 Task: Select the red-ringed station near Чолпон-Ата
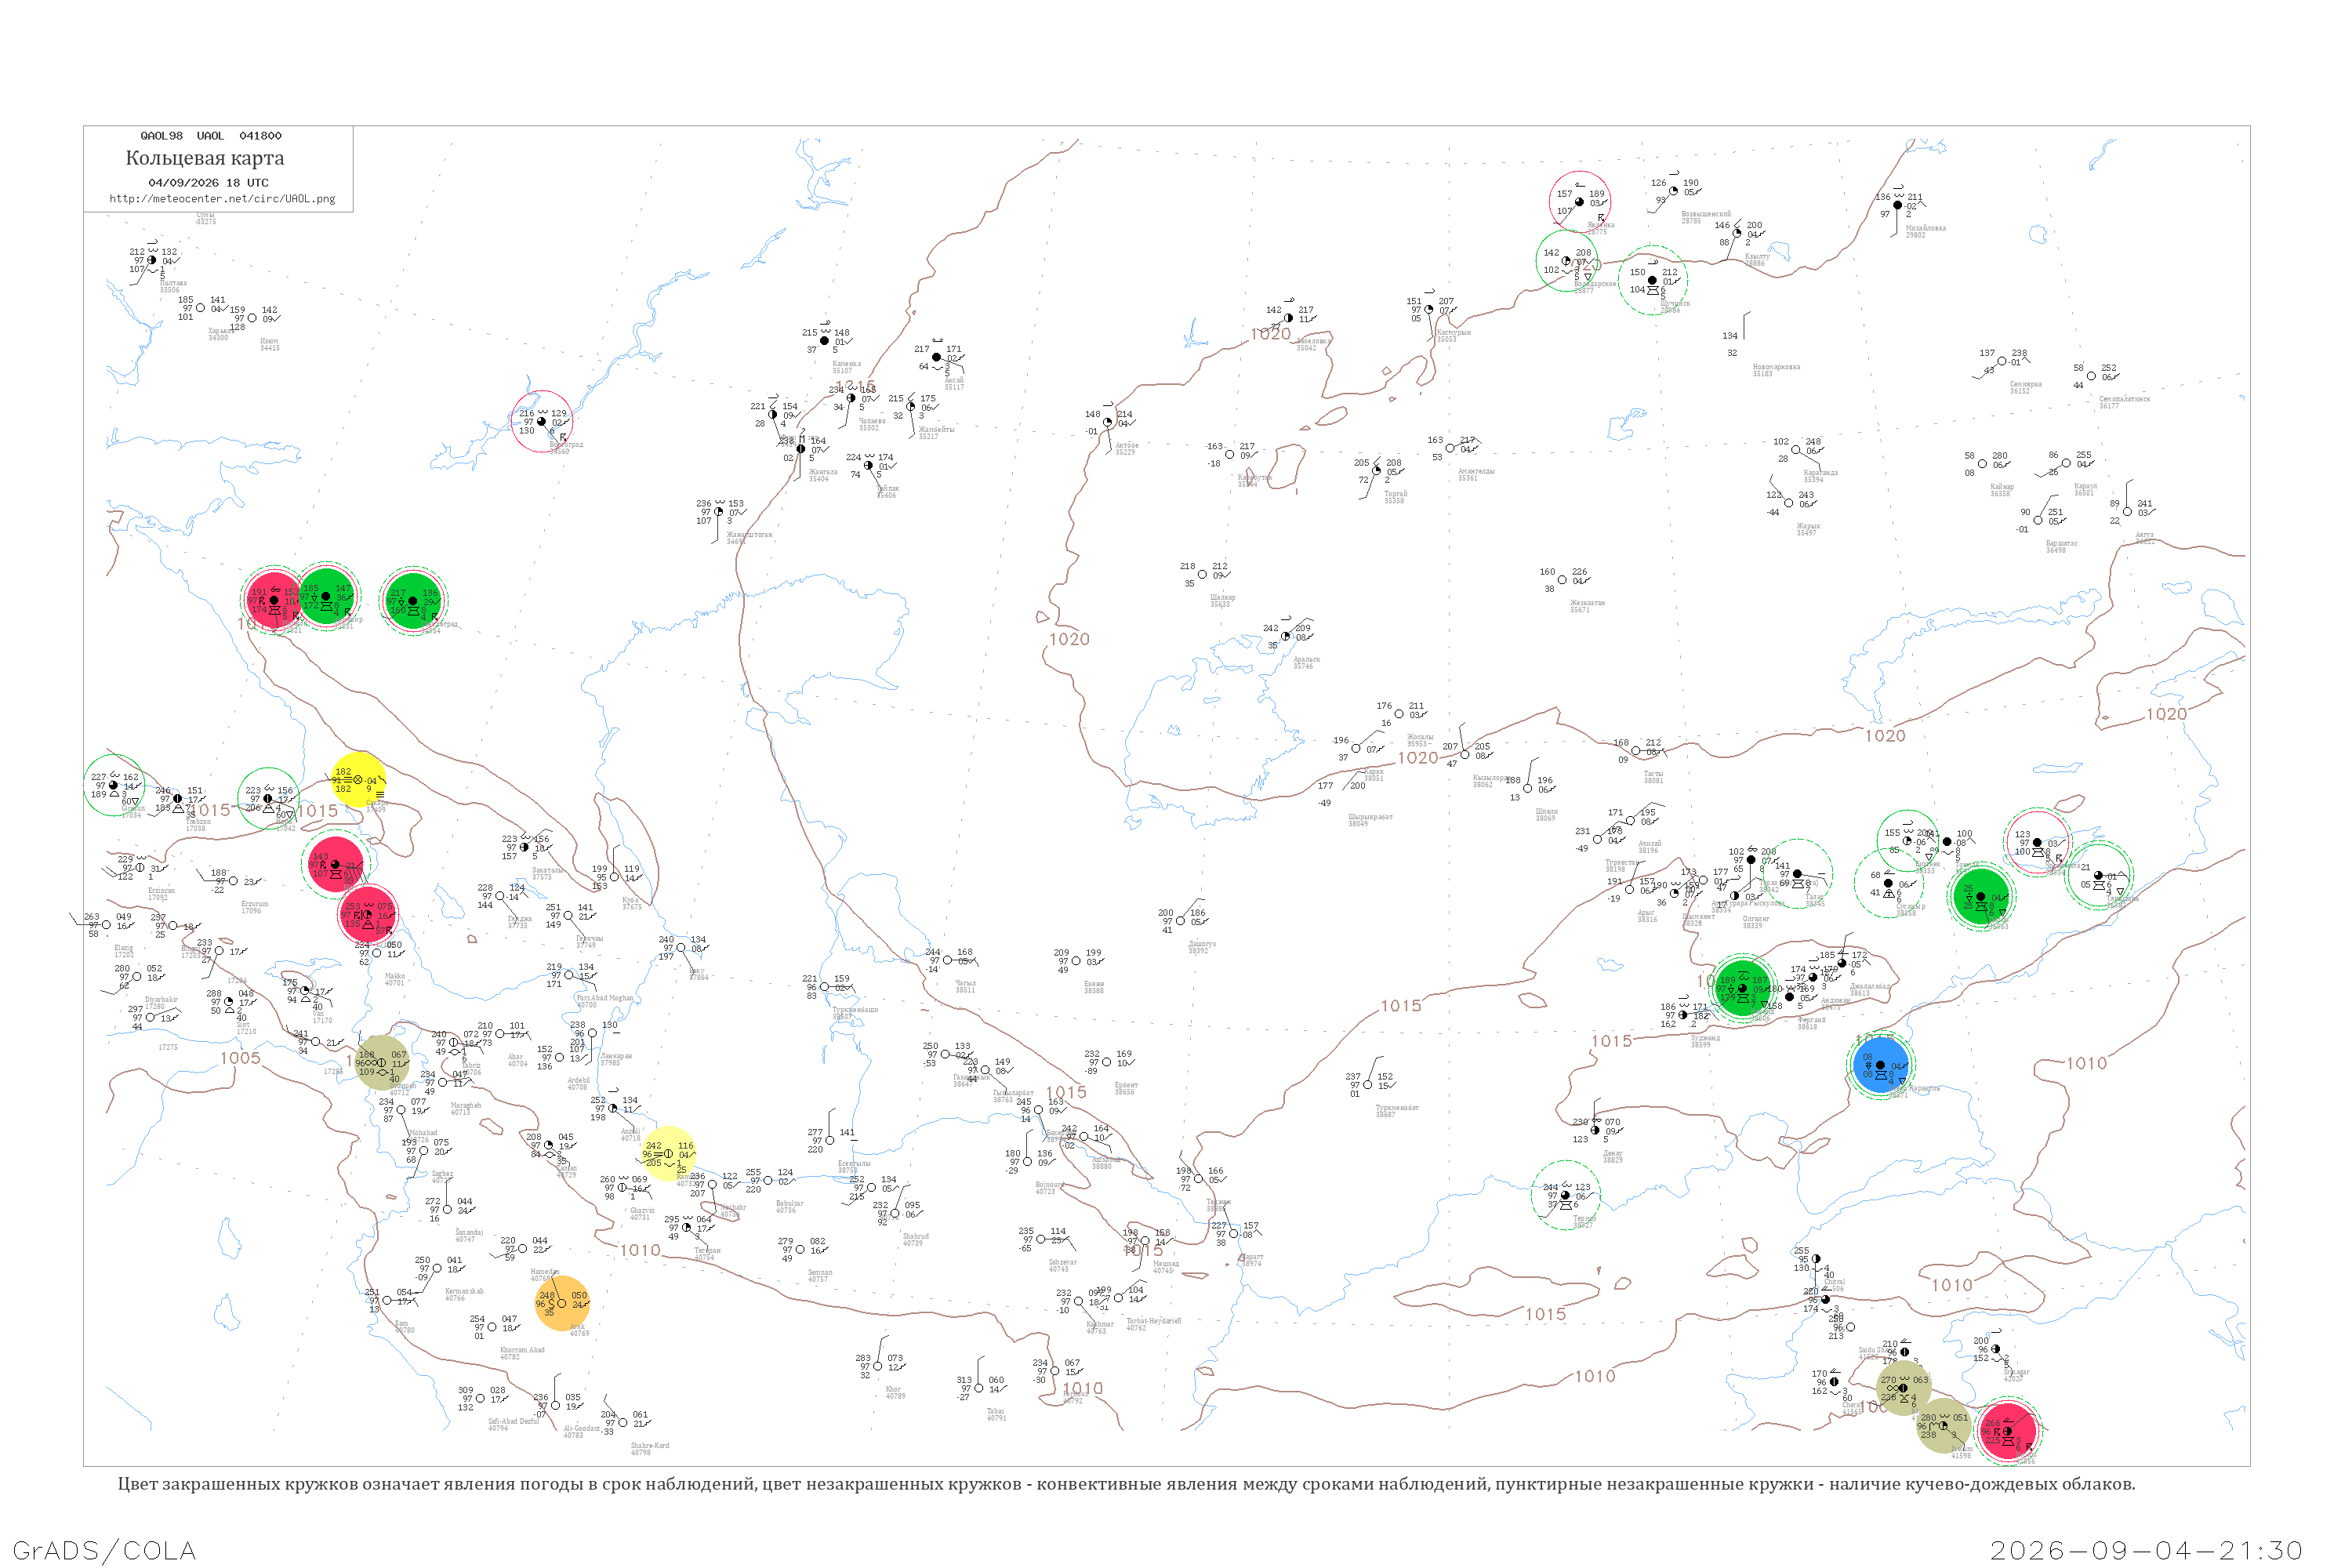pyautogui.click(x=2037, y=842)
